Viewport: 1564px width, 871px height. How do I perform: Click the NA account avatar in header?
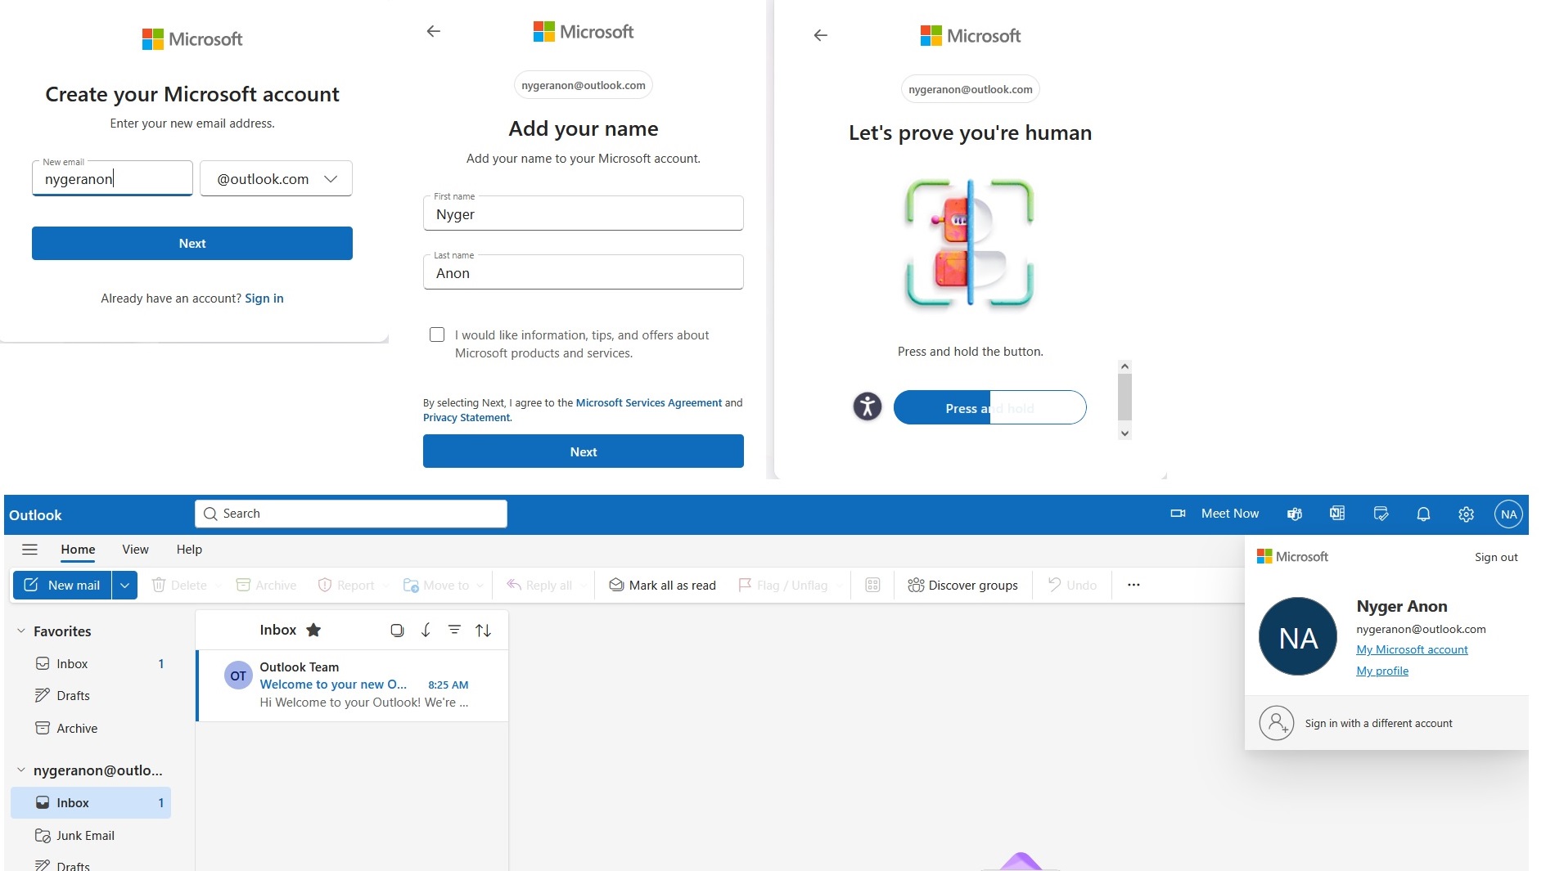[1508, 514]
